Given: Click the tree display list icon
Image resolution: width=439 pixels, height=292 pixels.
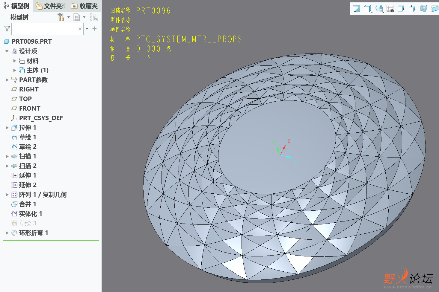Looking at the screenshot, I should [x=77, y=17].
